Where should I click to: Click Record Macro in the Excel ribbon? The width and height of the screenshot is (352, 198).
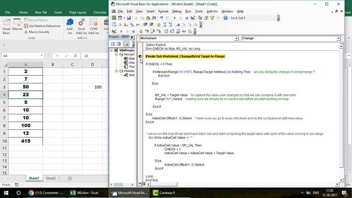coord(36,20)
